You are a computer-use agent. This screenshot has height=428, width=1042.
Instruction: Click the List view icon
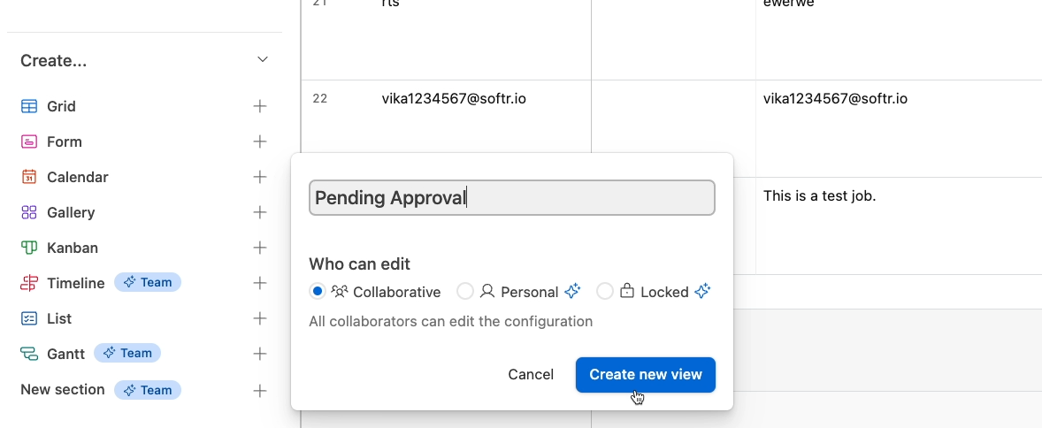(x=29, y=318)
